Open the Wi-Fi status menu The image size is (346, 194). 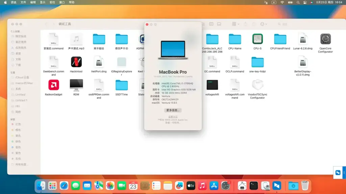(x=282, y=2)
